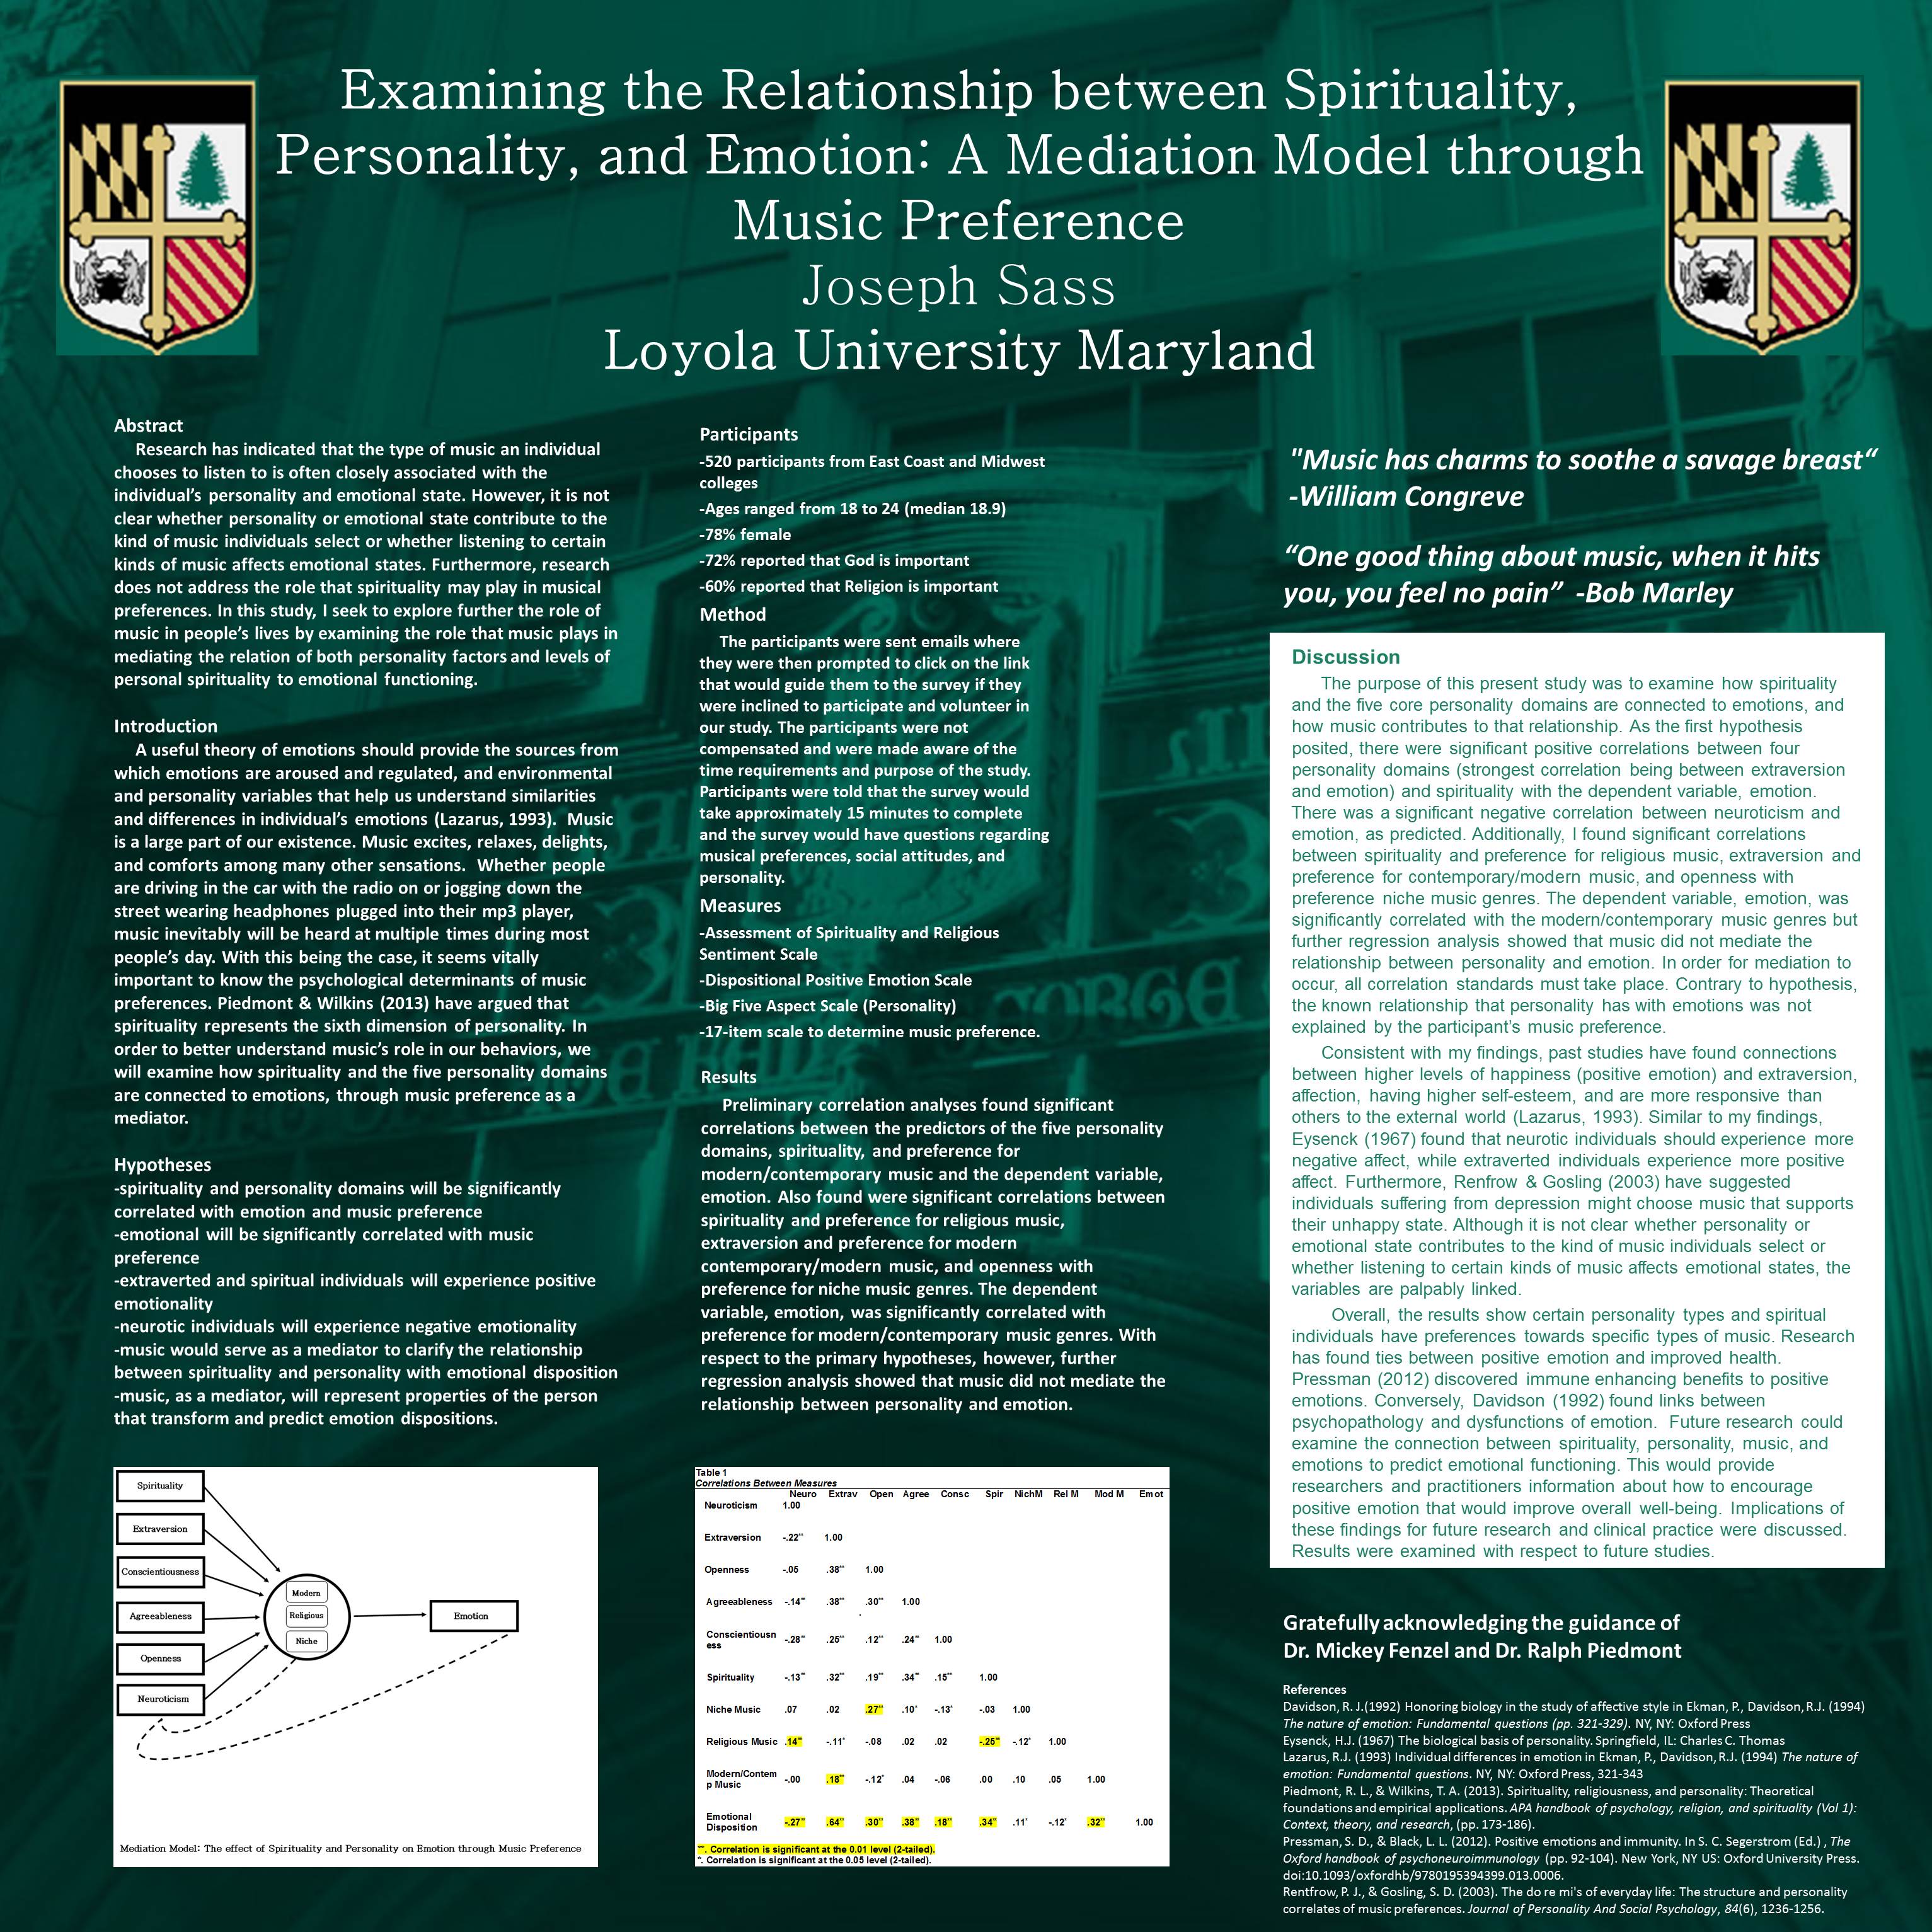
Task: Click the Mediation Model diagram caption
Action: tap(350, 1849)
